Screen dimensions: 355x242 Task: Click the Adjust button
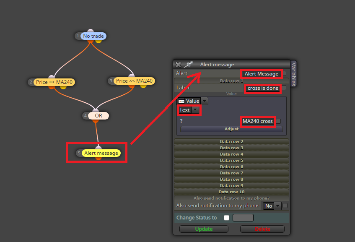pos(231,129)
